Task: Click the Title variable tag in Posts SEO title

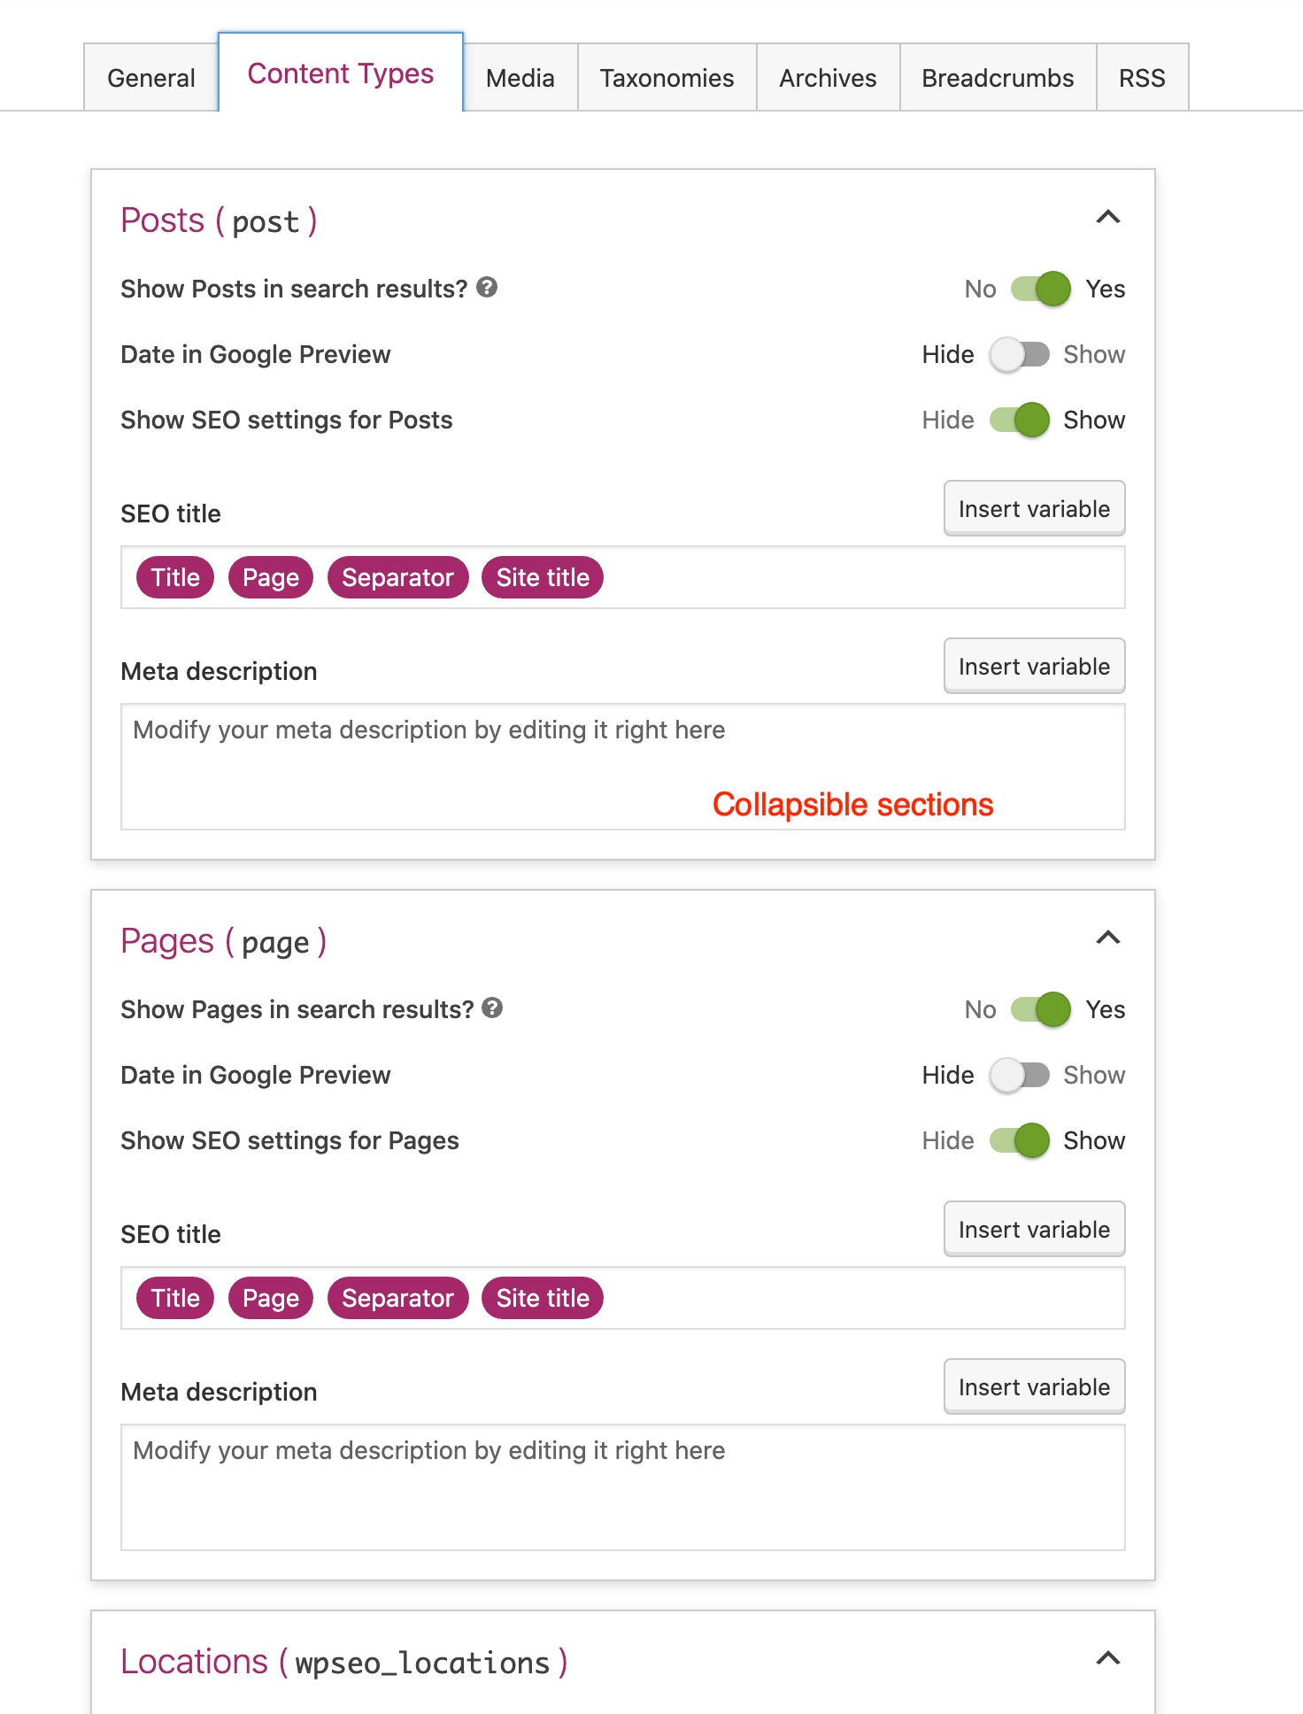Action: click(x=175, y=577)
